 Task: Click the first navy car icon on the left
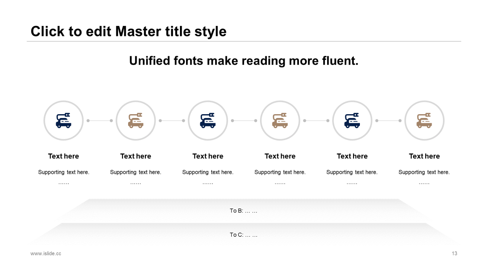pos(63,121)
